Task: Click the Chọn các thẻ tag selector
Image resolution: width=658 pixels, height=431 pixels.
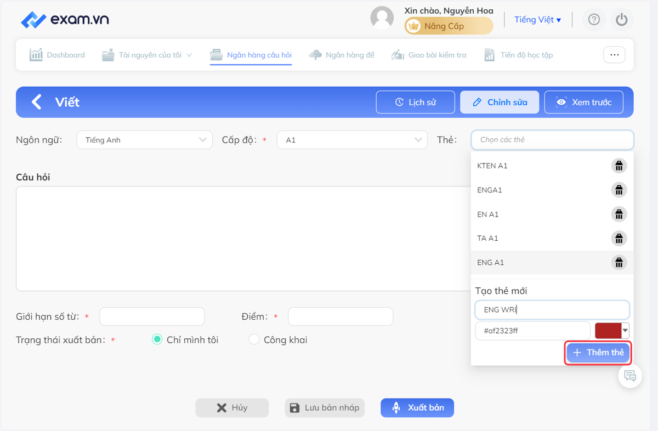Action: [552, 140]
